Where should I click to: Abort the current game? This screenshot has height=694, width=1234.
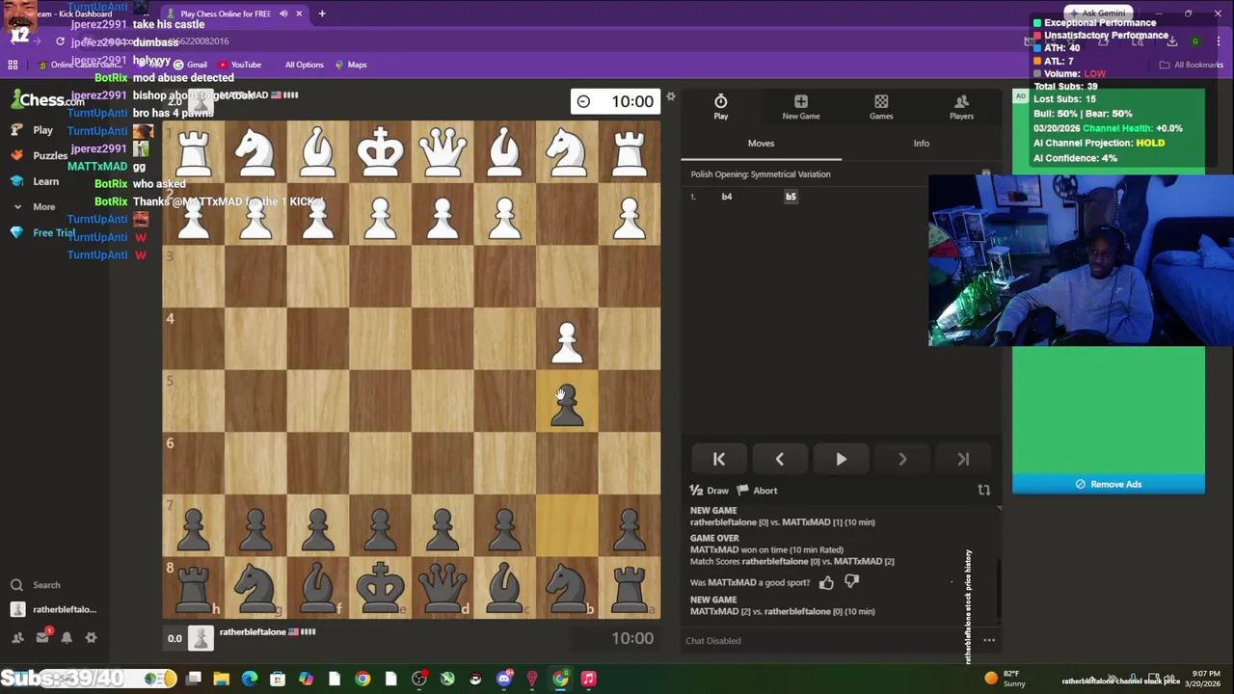coord(757,491)
